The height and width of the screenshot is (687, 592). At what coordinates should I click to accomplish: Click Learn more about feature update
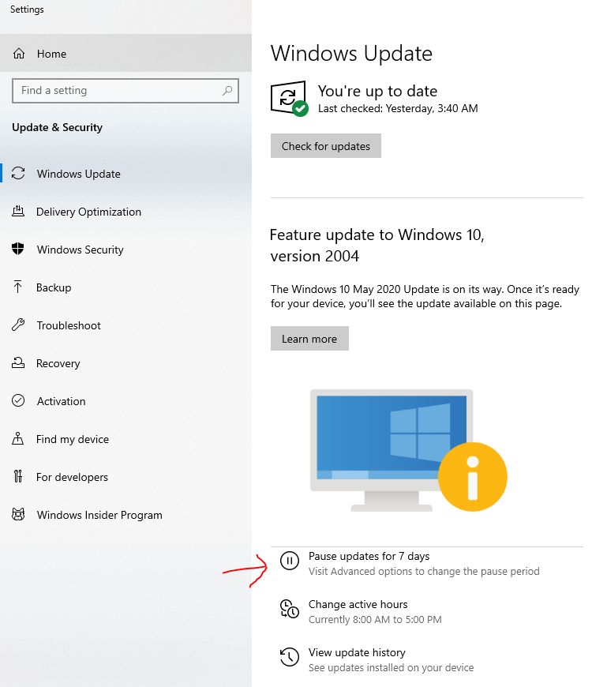(x=309, y=339)
